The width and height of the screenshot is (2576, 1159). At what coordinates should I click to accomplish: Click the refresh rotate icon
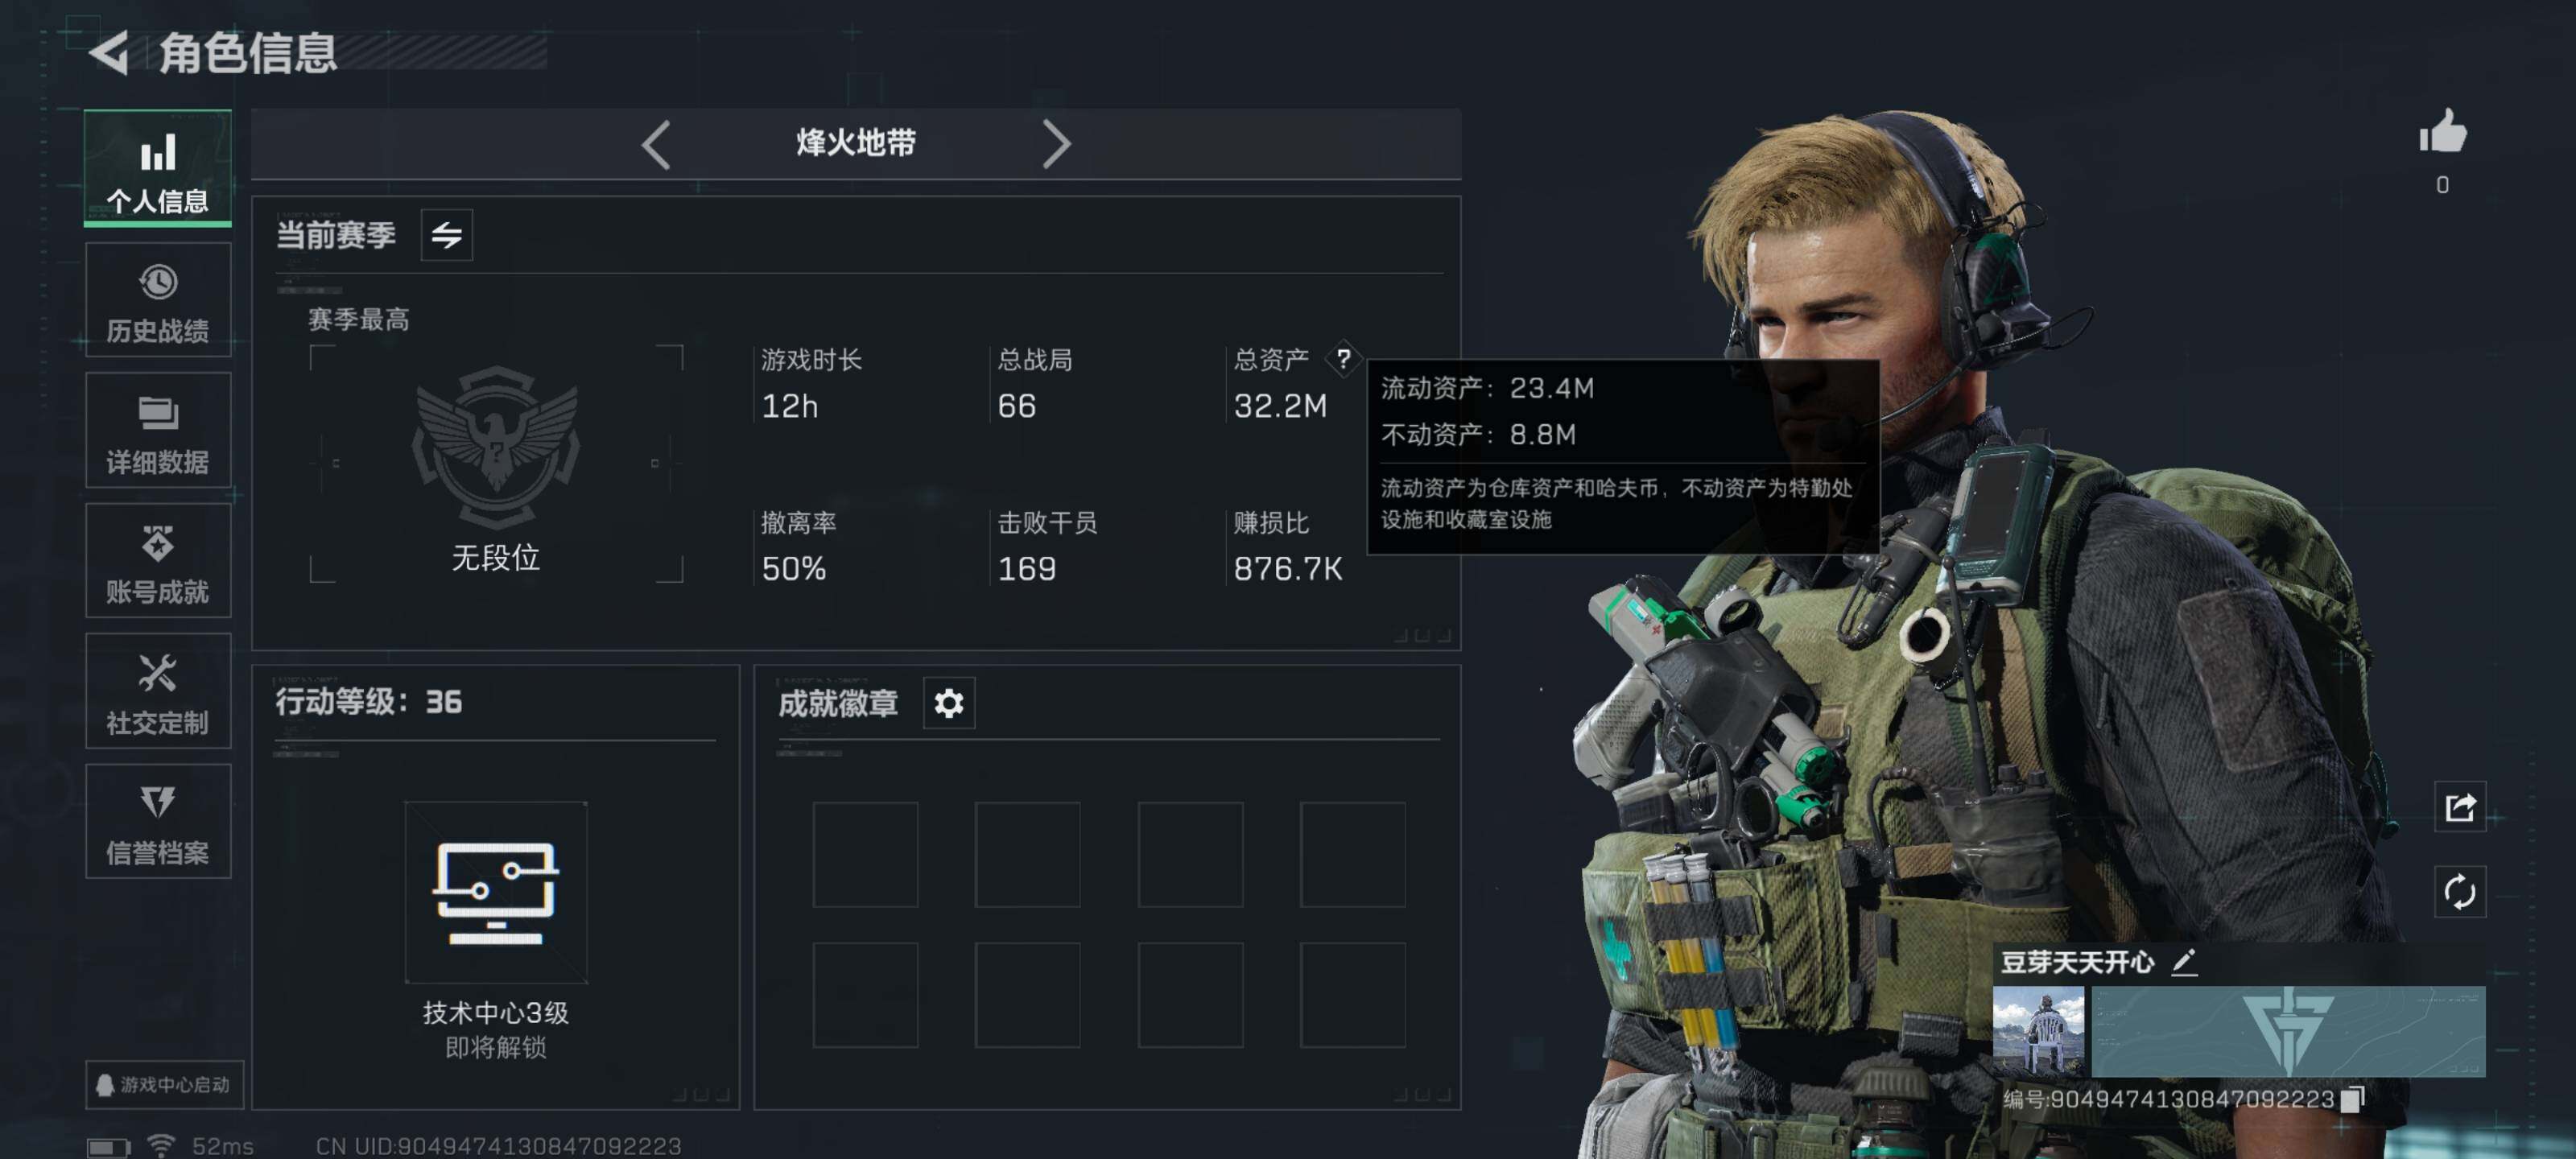click(2459, 891)
